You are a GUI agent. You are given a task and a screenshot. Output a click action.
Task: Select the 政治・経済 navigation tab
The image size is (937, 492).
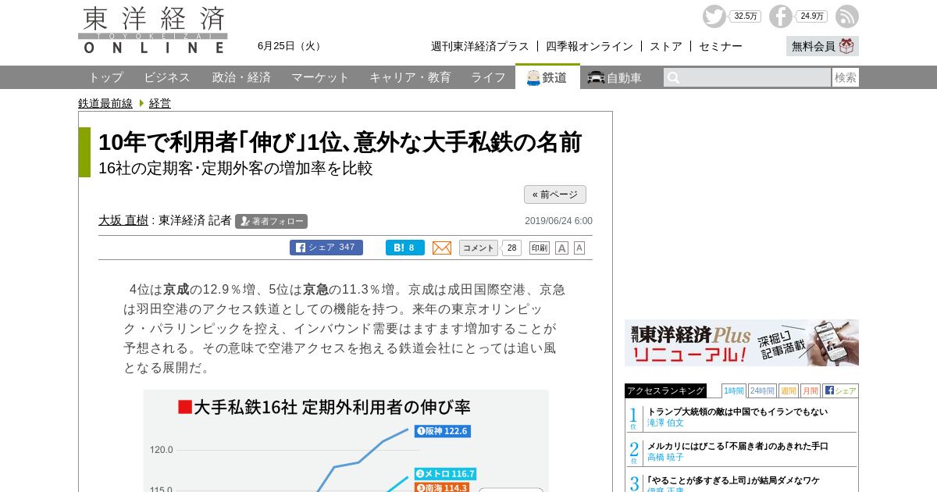click(241, 77)
